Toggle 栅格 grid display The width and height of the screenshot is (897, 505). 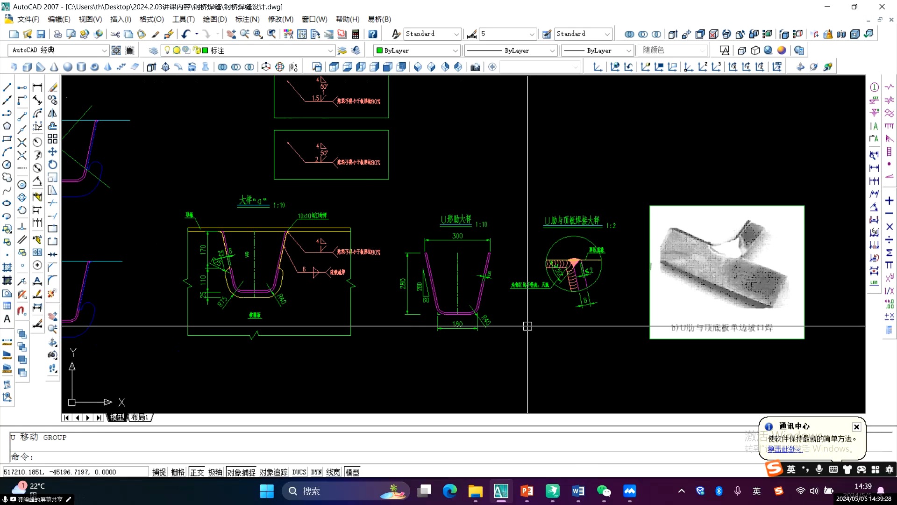pos(178,472)
